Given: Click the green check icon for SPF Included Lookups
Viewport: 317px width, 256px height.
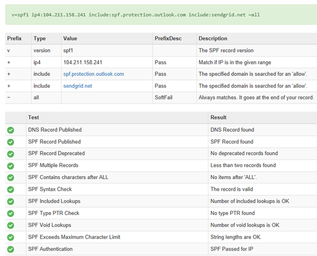Looking at the screenshot, I should 11,201.
